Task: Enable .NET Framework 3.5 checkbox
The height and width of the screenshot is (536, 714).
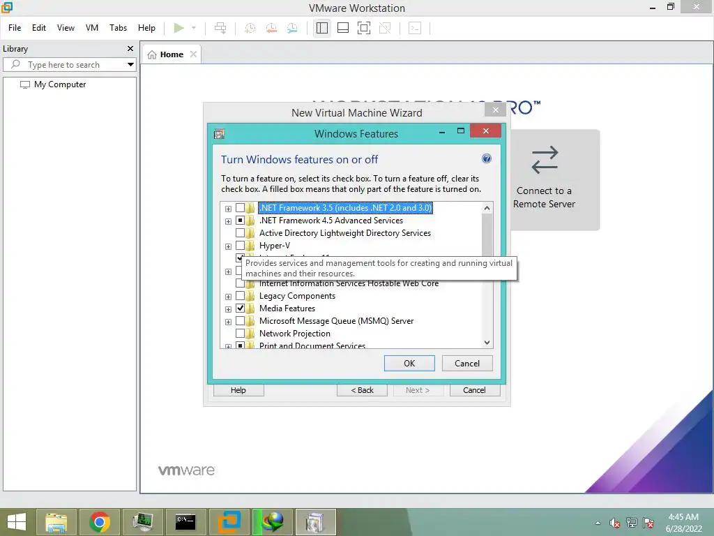Action: click(x=240, y=208)
